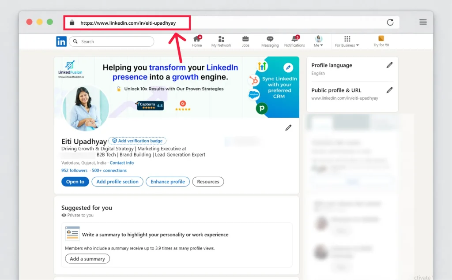Viewport: 452px width, 280px height.
Task: Edit the banner image pencil icon
Action: tap(288, 68)
